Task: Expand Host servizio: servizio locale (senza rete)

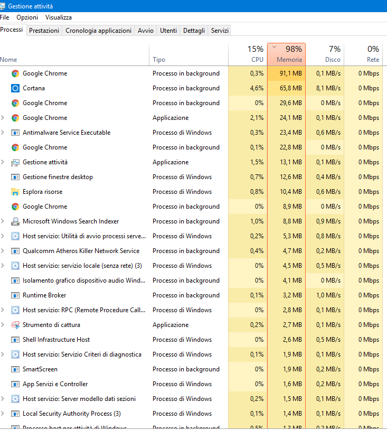Action: [3, 266]
